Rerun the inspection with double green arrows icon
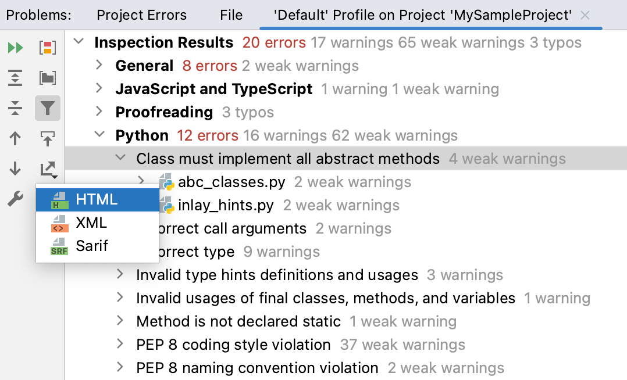627x380 pixels. tap(16, 48)
